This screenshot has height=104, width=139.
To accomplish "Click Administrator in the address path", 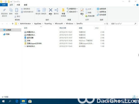I will [x=25, y=23].
